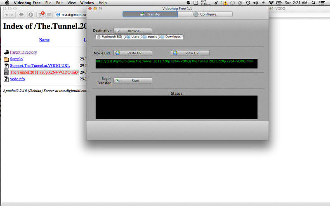Screen dimensions: 330x206
Task: Switch to the Transfer tab
Action: (x=150, y=14)
